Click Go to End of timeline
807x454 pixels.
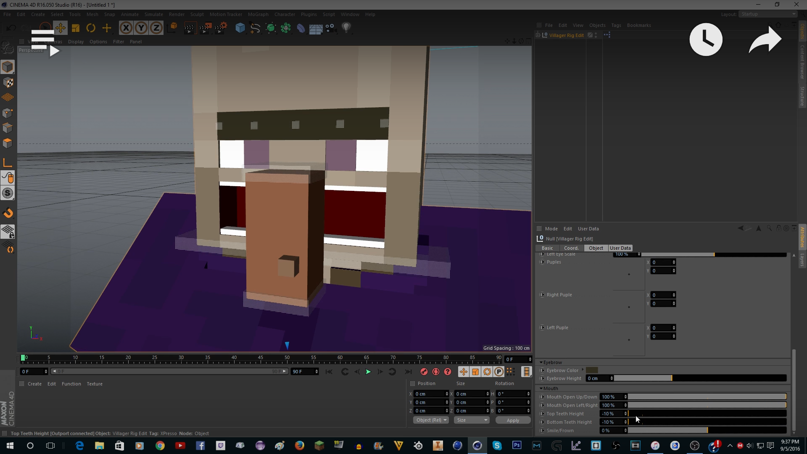[408, 372]
